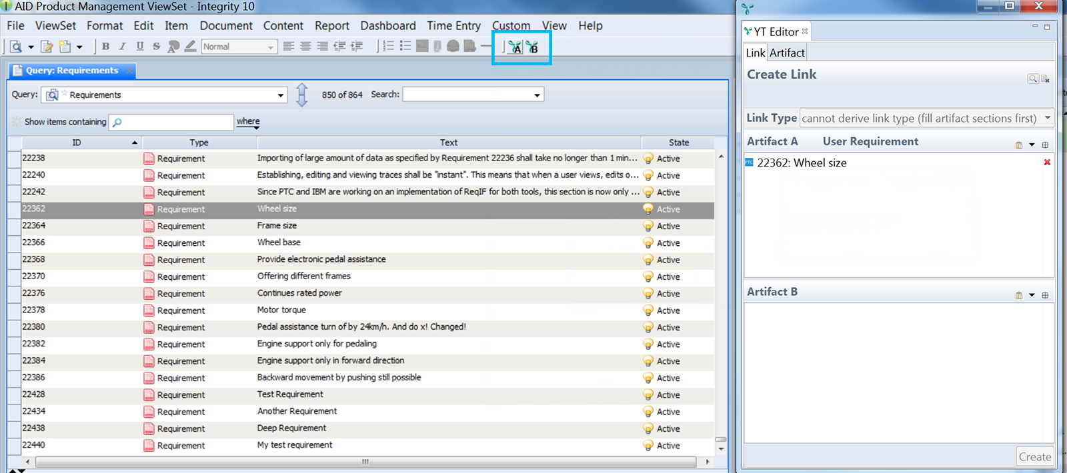Click the clear form icon in Create Link header
The width and height of the screenshot is (1067, 473).
[x=1045, y=79]
